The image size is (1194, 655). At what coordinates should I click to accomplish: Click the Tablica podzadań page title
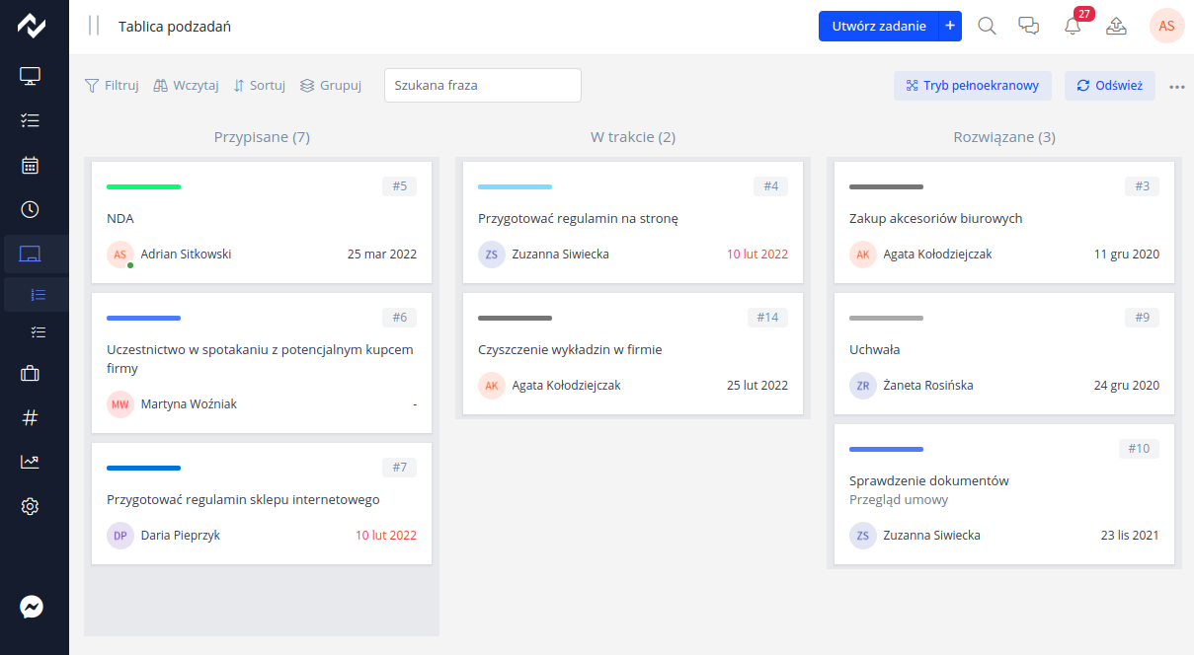coord(175,27)
